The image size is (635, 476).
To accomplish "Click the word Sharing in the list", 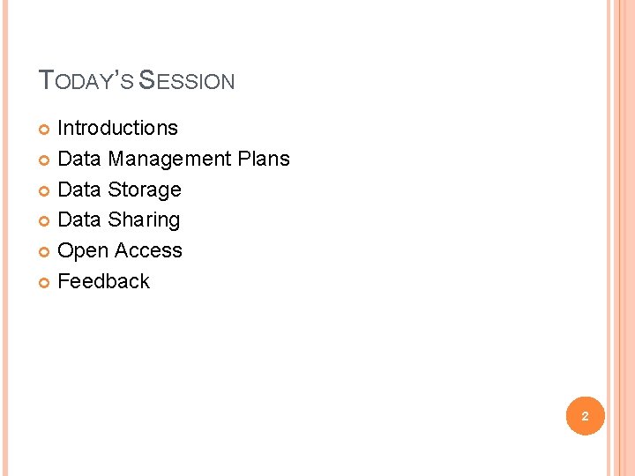I will click(143, 219).
